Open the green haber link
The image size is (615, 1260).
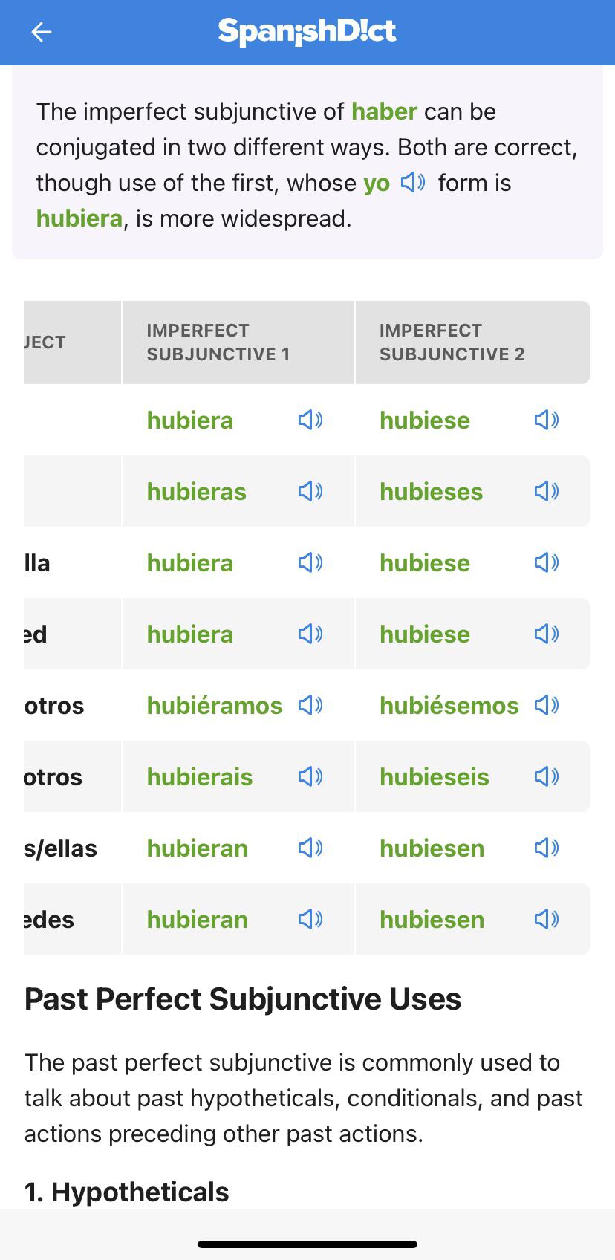pos(384,111)
